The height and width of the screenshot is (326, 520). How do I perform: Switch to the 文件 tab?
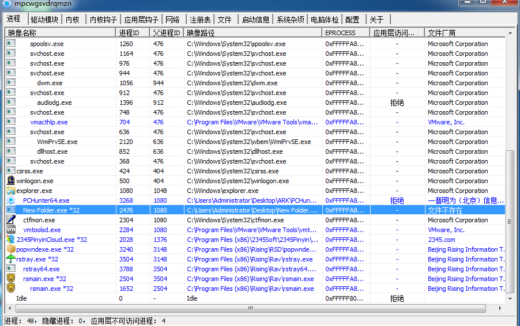click(224, 20)
